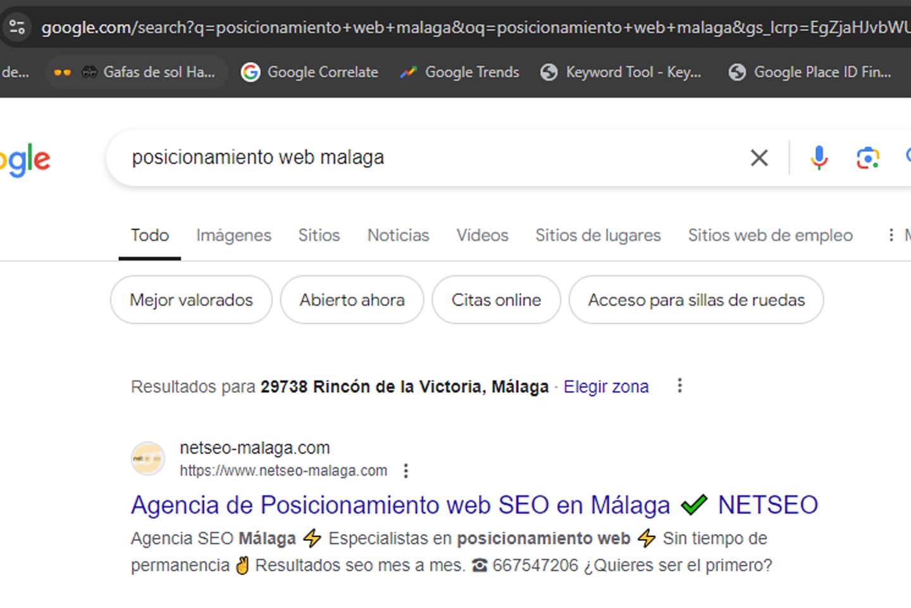Apply the Acceso para sillas de ruedas filter
This screenshot has width=911, height=608.
(x=696, y=300)
